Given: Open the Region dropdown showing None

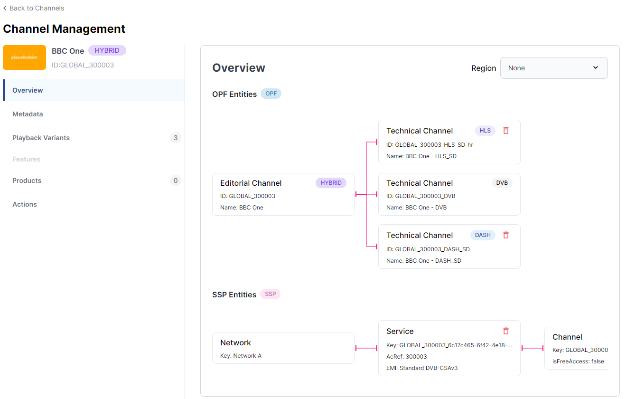Looking at the screenshot, I should point(553,68).
